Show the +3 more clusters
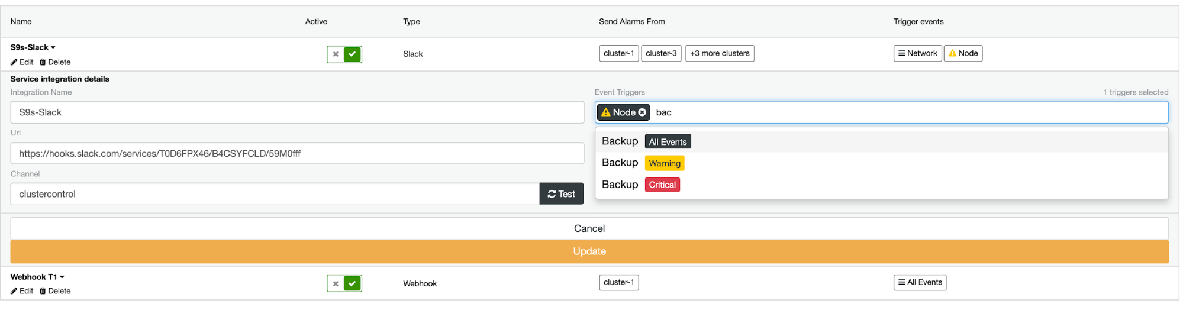 click(720, 53)
